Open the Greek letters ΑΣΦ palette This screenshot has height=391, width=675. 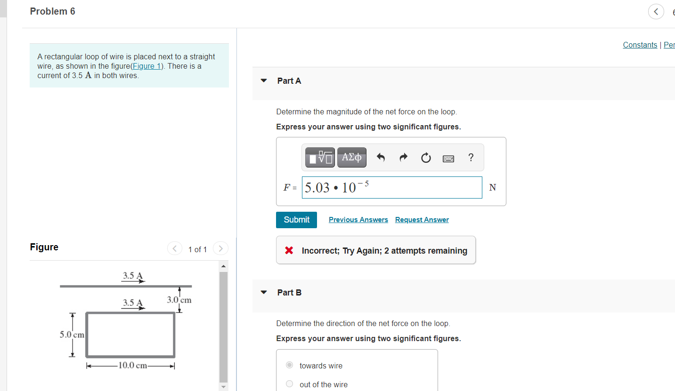tap(351, 157)
